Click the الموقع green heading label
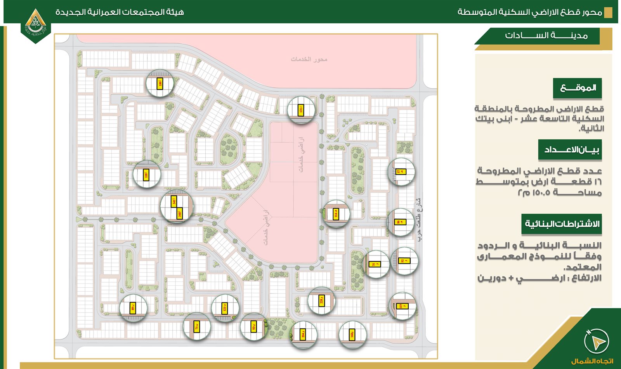The height and width of the screenshot is (369, 621). pos(577,88)
